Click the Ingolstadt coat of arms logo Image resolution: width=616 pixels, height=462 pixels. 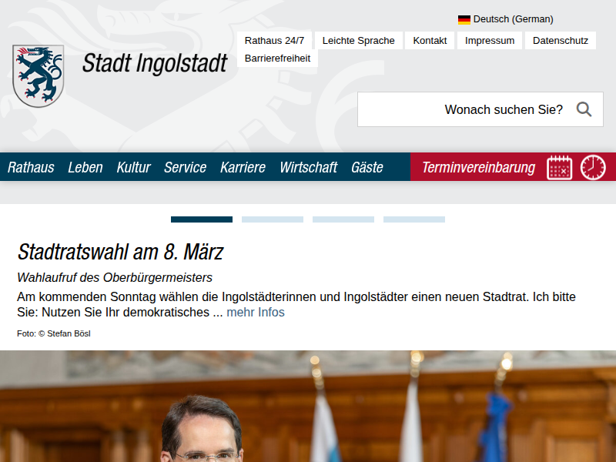point(38,75)
